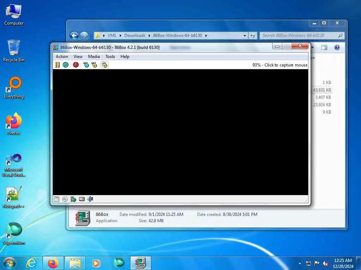
Task: Select the Microsoft Visual Studio desktop shortcut
Action: click(x=14, y=165)
